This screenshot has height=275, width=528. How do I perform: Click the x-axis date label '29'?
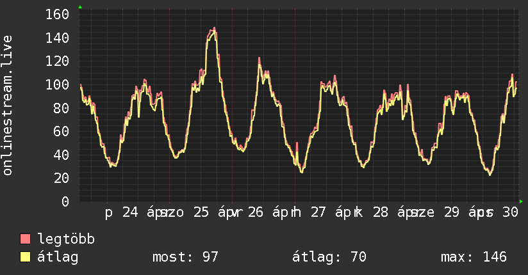click(x=452, y=212)
